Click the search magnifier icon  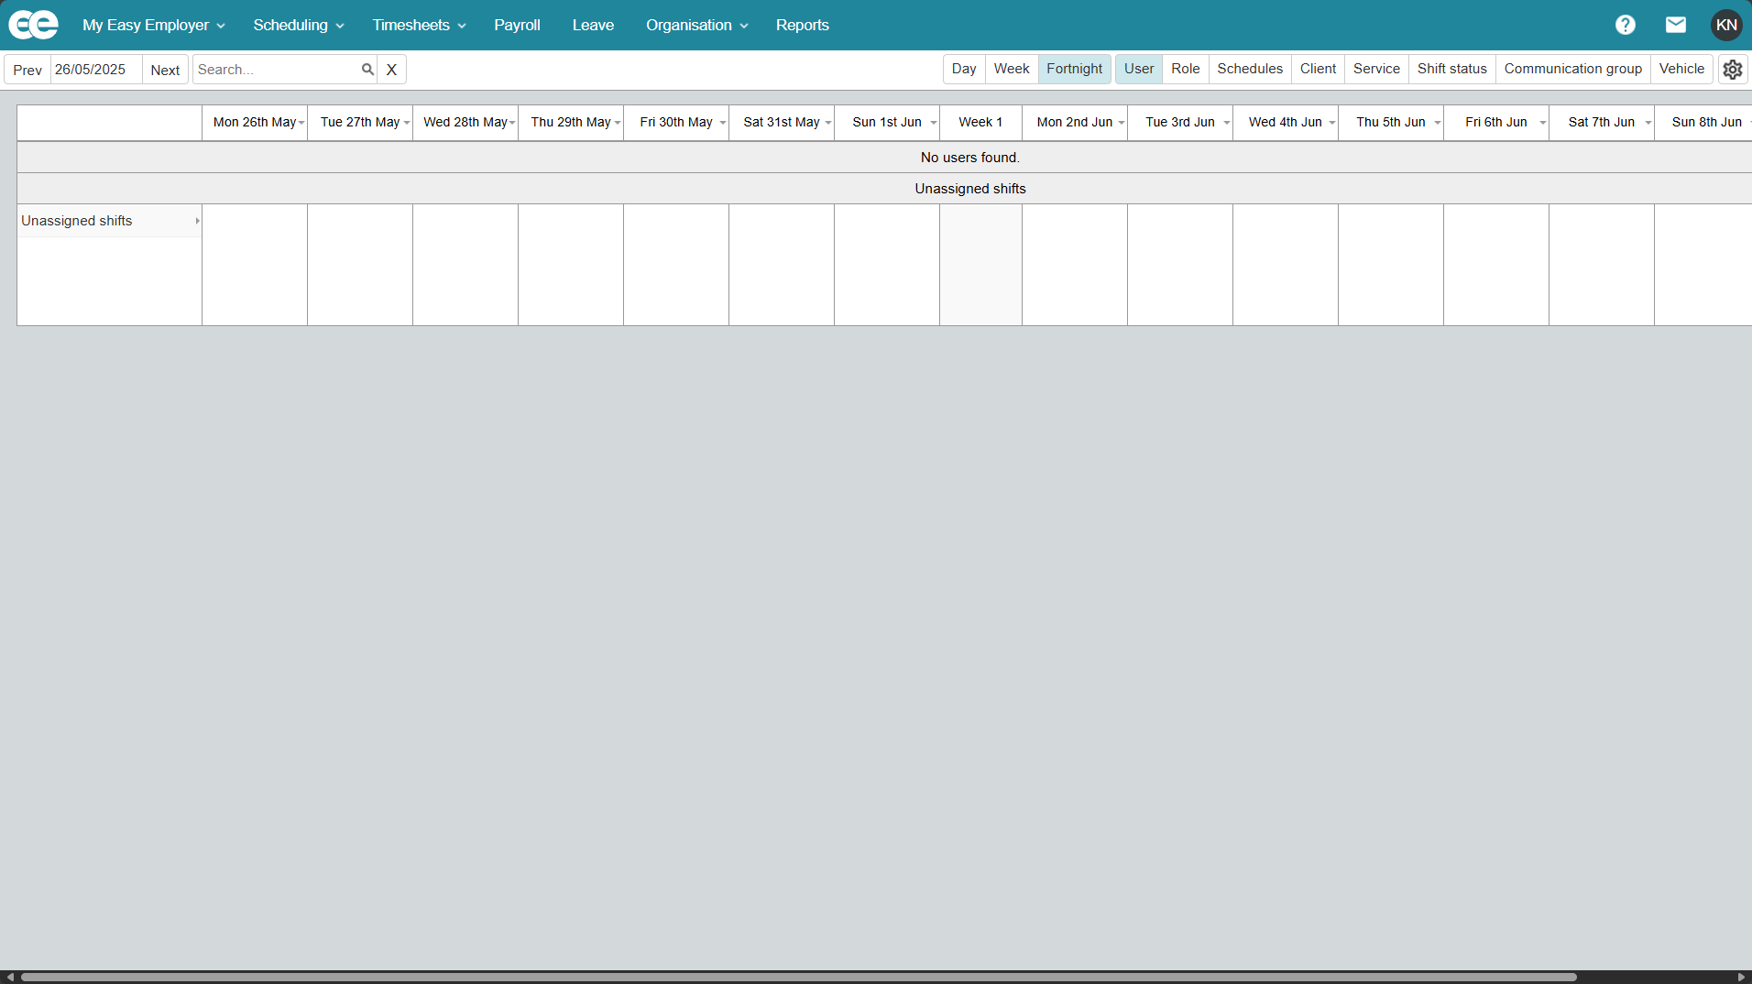tap(367, 69)
